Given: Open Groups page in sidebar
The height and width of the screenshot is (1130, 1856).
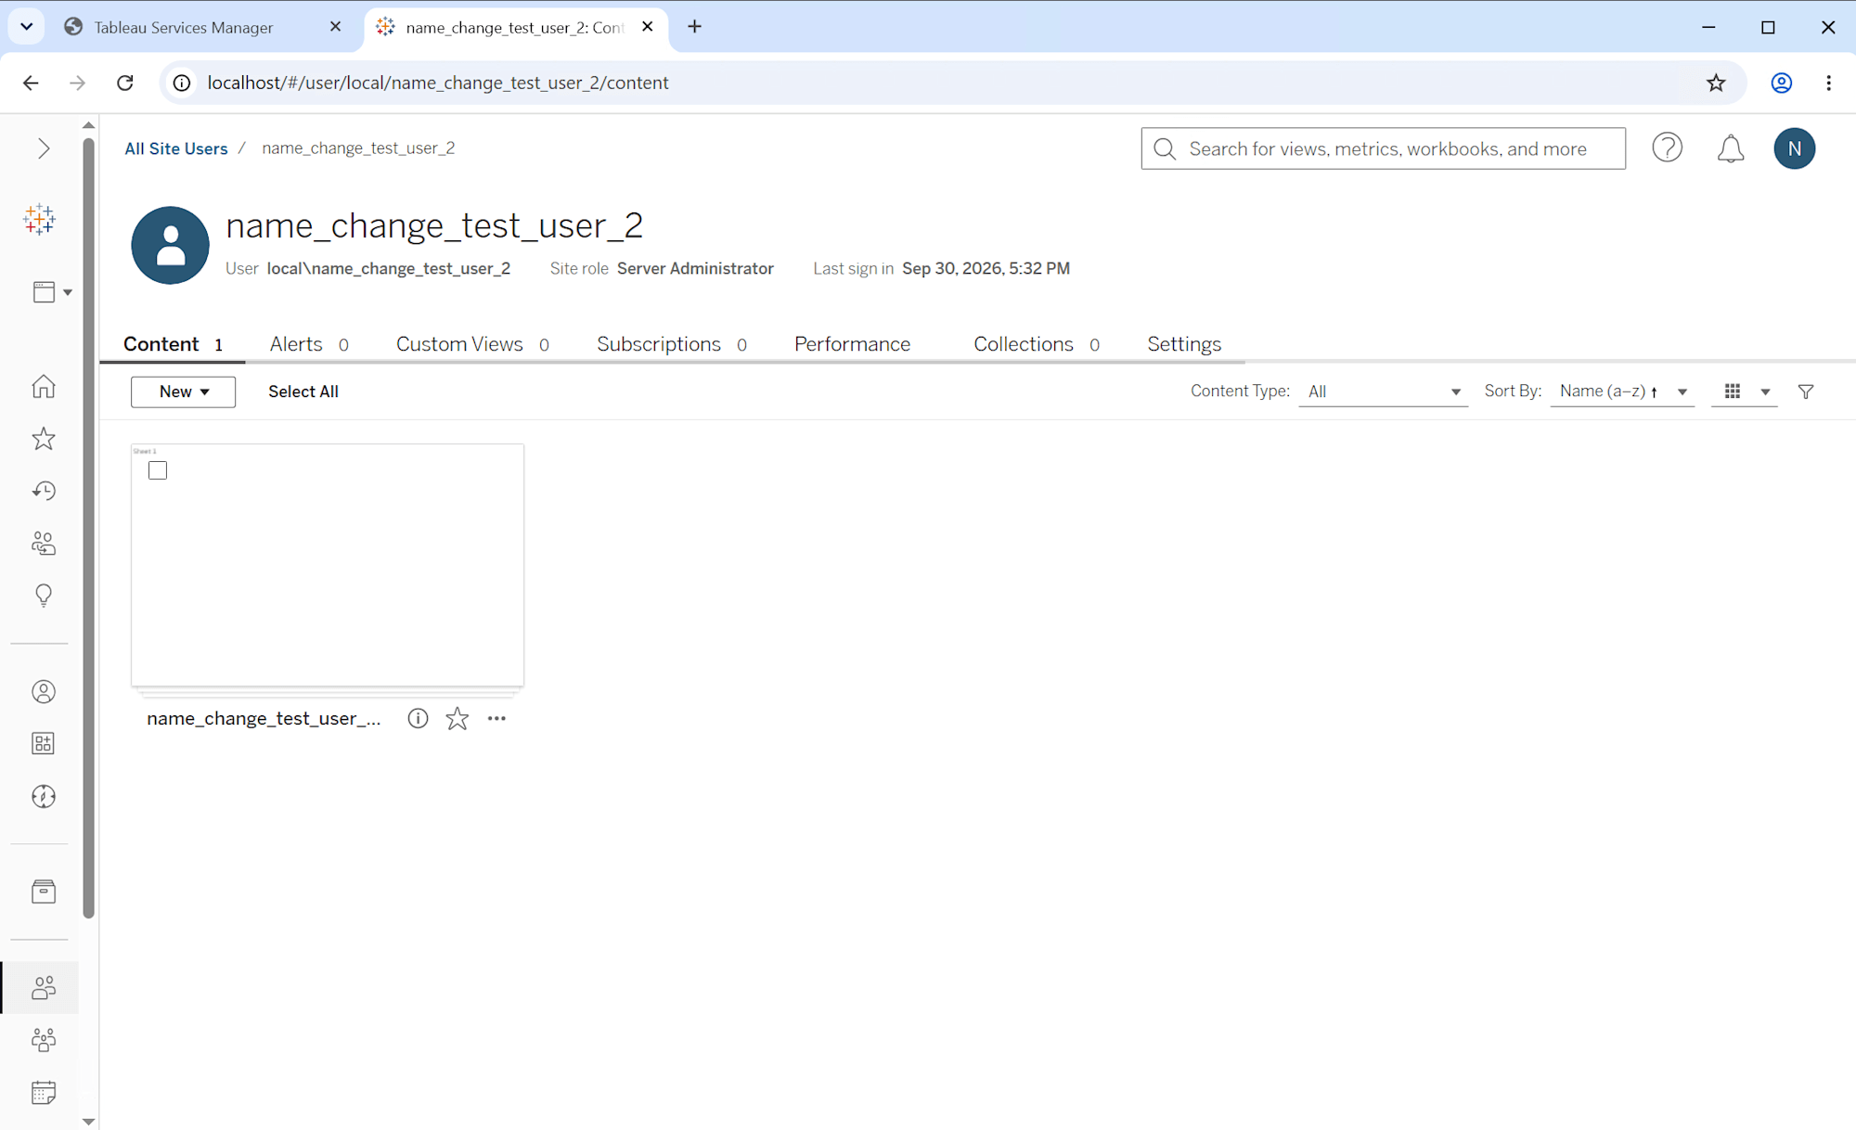Looking at the screenshot, I should [44, 1039].
